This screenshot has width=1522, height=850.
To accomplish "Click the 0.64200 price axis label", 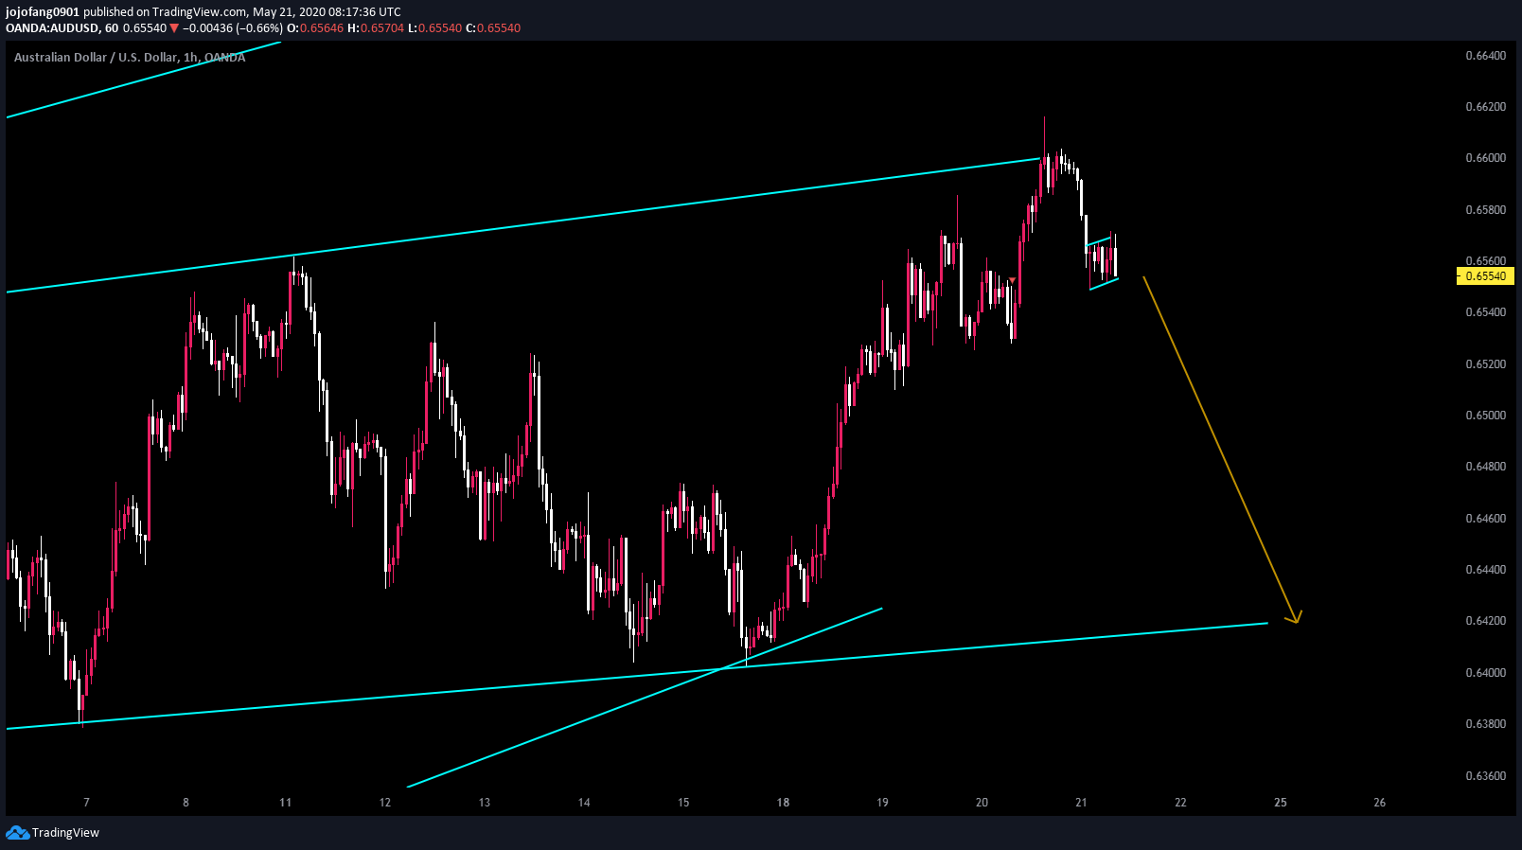I will pyautogui.click(x=1485, y=621).
